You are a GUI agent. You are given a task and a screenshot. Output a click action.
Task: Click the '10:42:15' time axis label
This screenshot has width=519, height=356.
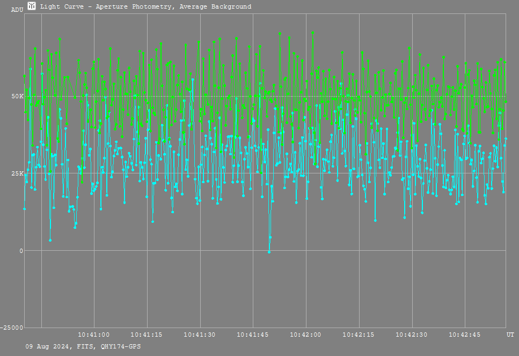tap(359, 335)
